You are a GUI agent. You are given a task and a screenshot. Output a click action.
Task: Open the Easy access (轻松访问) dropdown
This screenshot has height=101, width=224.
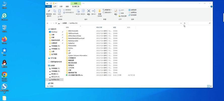point(107,13)
